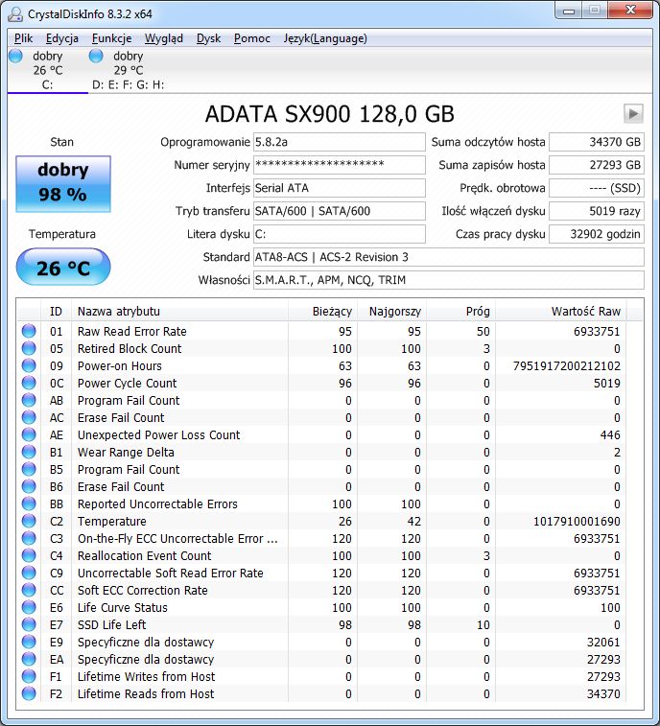The image size is (660, 726).
Task: Click the status orb for Reallocation Event Count
Action: pos(29,555)
